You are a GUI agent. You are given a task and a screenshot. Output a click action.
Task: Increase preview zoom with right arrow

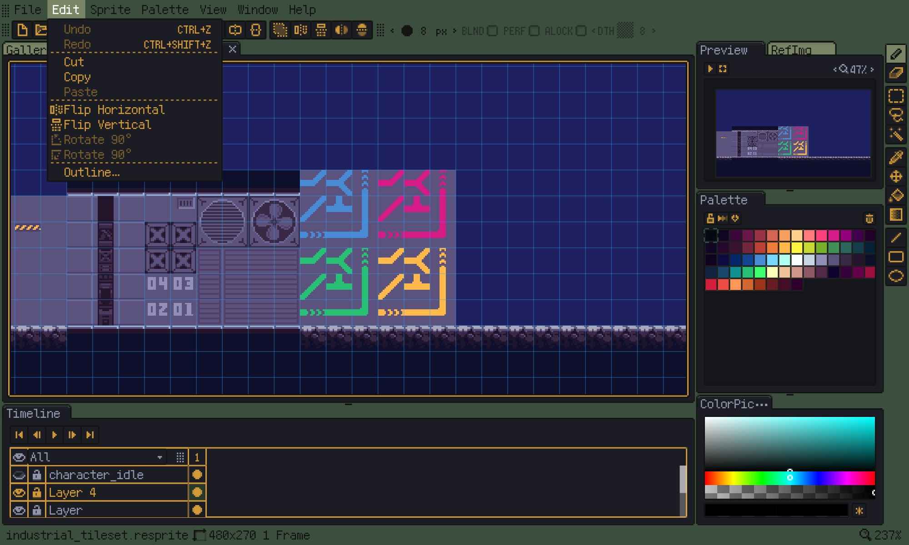coord(872,69)
